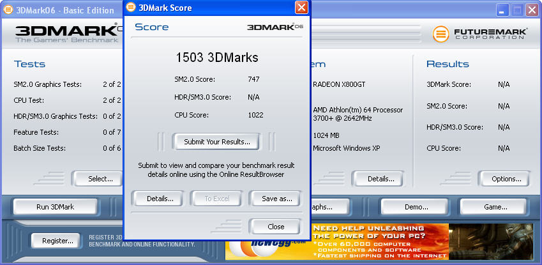Click Feature Tests label
This screenshot has height=265, width=542.
[x=36, y=132]
